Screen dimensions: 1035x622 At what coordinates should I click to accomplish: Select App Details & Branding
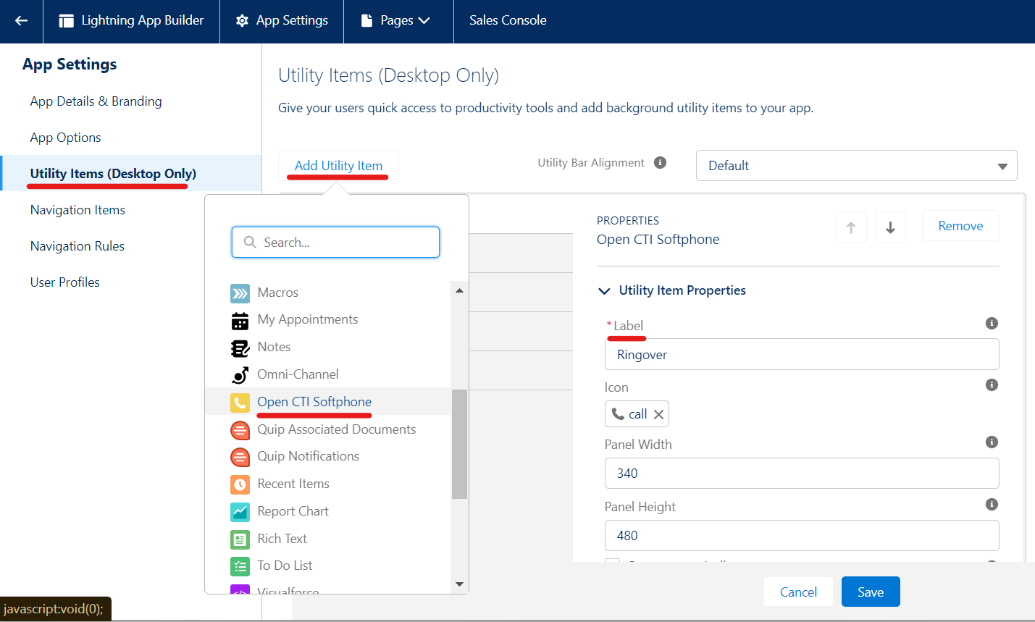(96, 101)
